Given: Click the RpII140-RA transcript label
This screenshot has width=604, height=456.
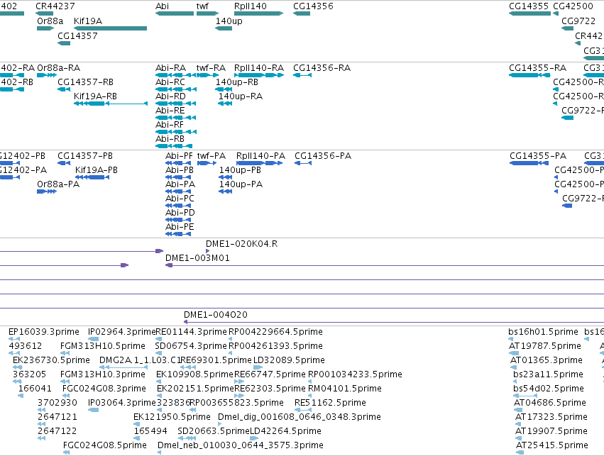Looking at the screenshot, I should coord(259,68).
